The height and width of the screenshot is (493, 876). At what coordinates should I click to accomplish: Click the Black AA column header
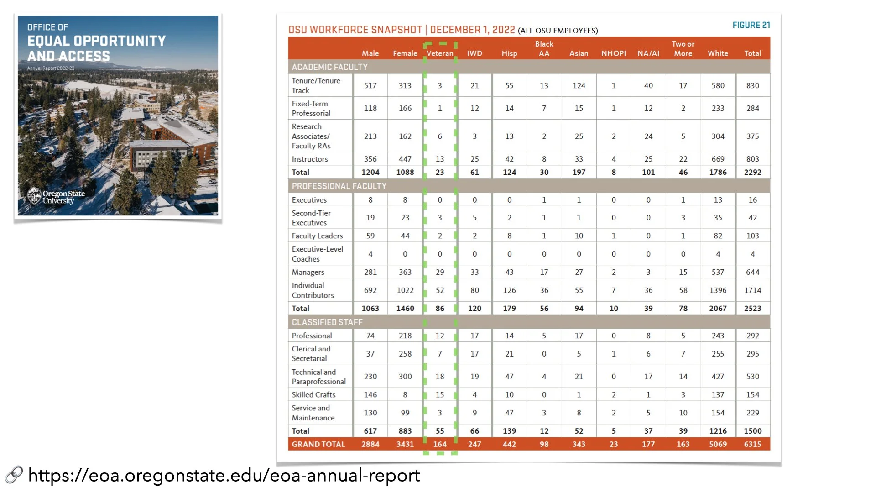(x=544, y=49)
